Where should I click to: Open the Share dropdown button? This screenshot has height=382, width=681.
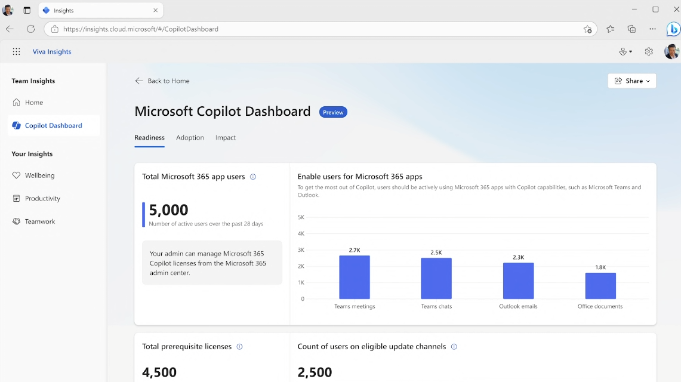pos(632,81)
